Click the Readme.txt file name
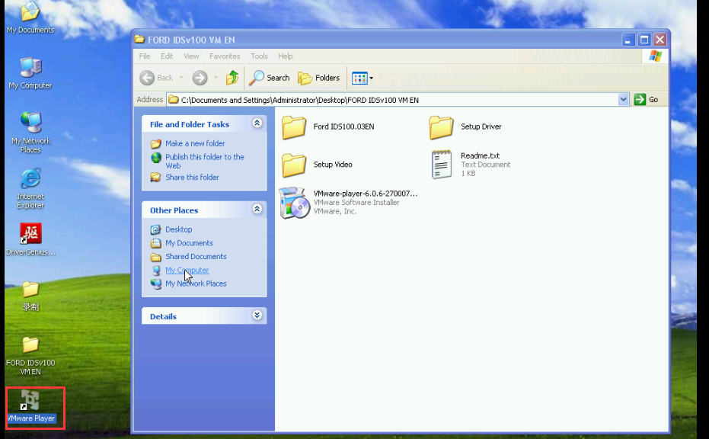The width and height of the screenshot is (709, 439). point(481,155)
